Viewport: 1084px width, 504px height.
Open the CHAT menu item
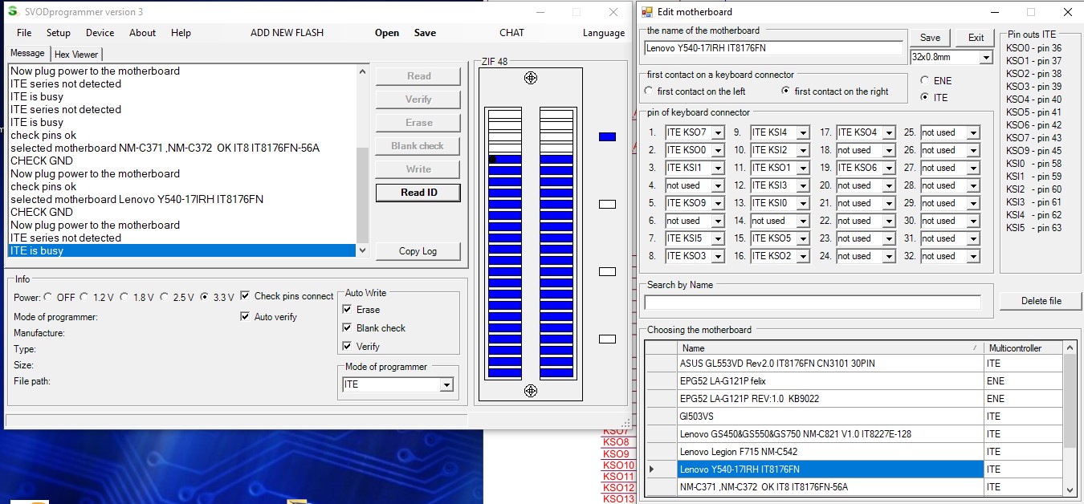[x=511, y=33]
